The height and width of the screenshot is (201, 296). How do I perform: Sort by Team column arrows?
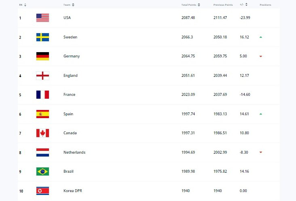[x=73, y=5]
